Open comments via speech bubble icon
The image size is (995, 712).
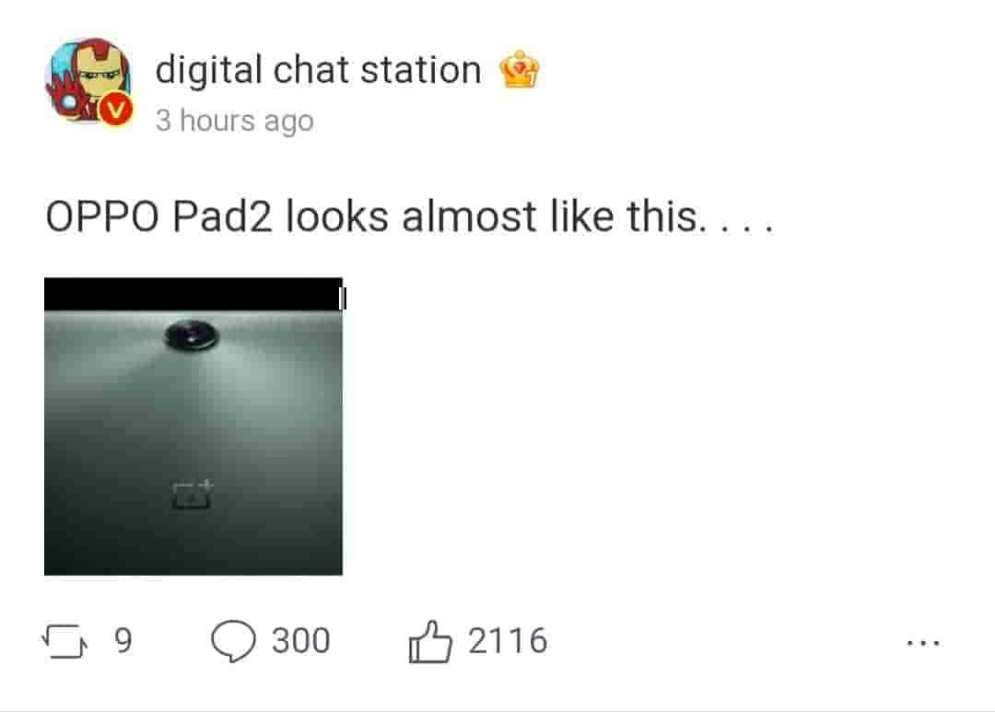[233, 641]
